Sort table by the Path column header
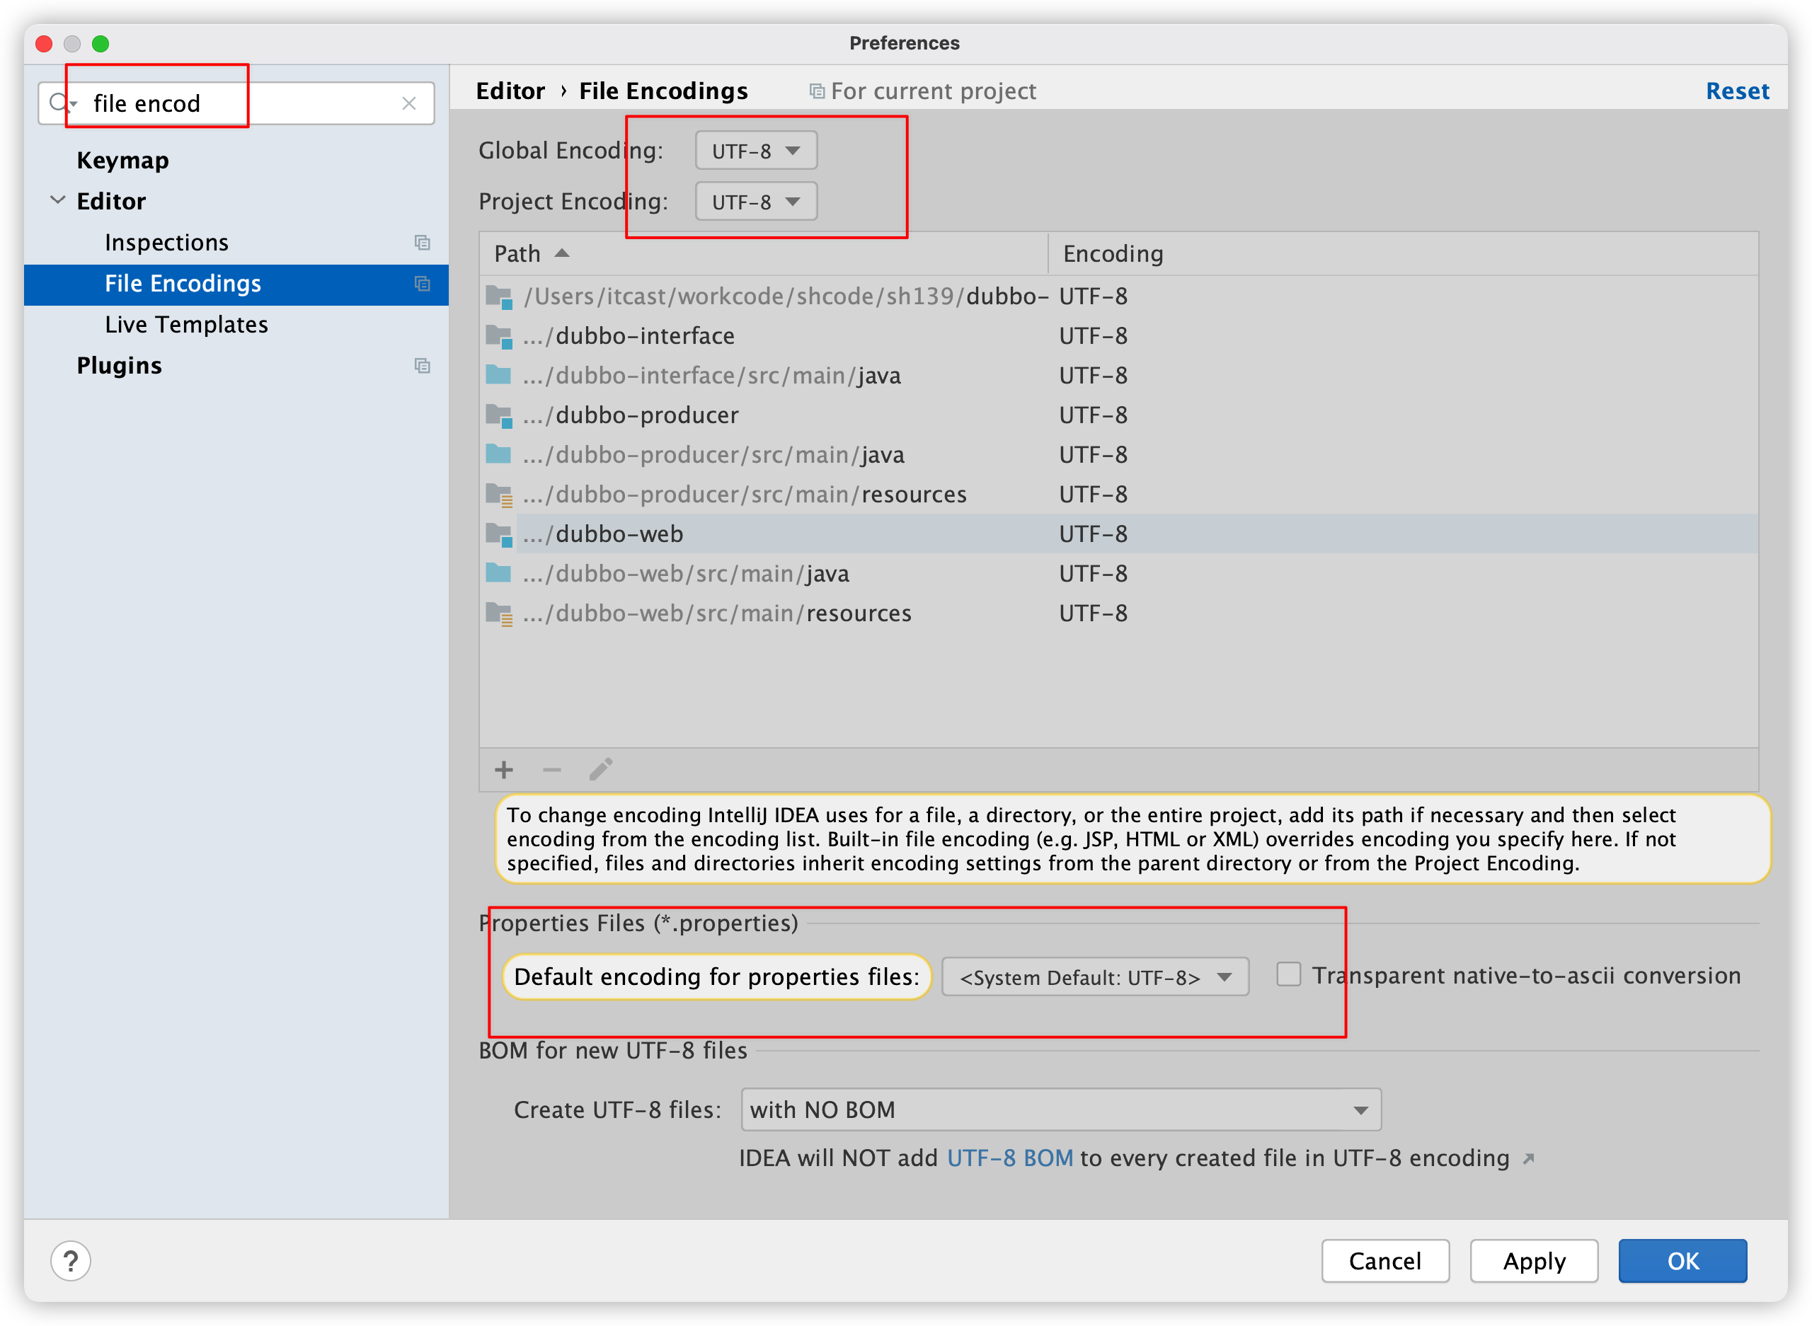The image size is (1812, 1326). click(518, 253)
